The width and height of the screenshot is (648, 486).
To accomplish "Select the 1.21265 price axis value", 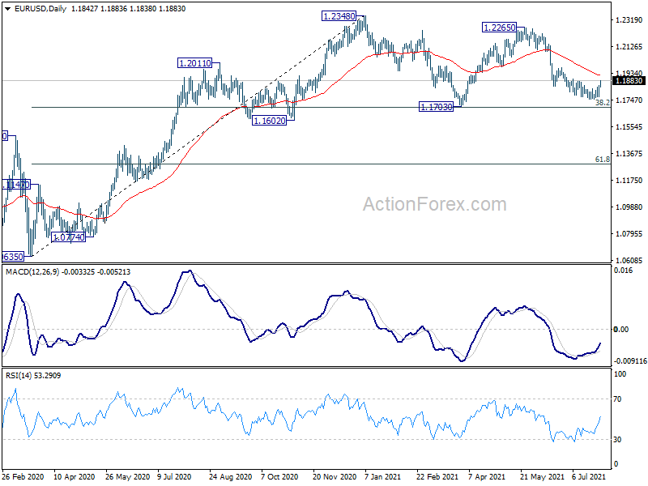I will coord(629,47).
